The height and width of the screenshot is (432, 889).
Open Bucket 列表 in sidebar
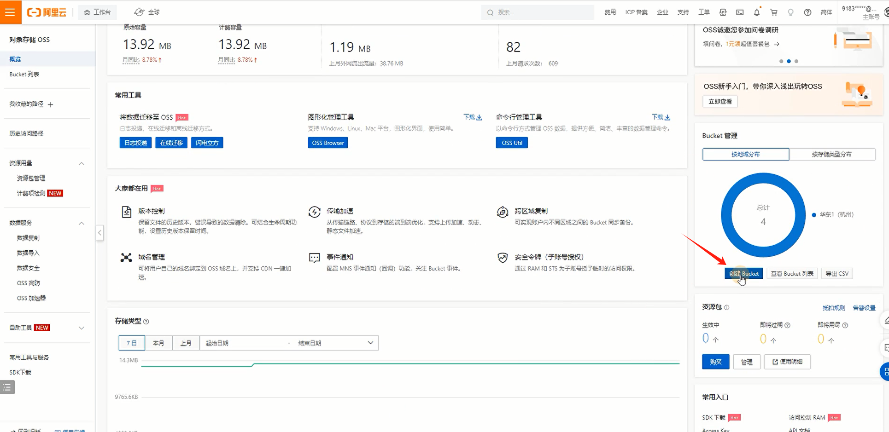point(24,75)
